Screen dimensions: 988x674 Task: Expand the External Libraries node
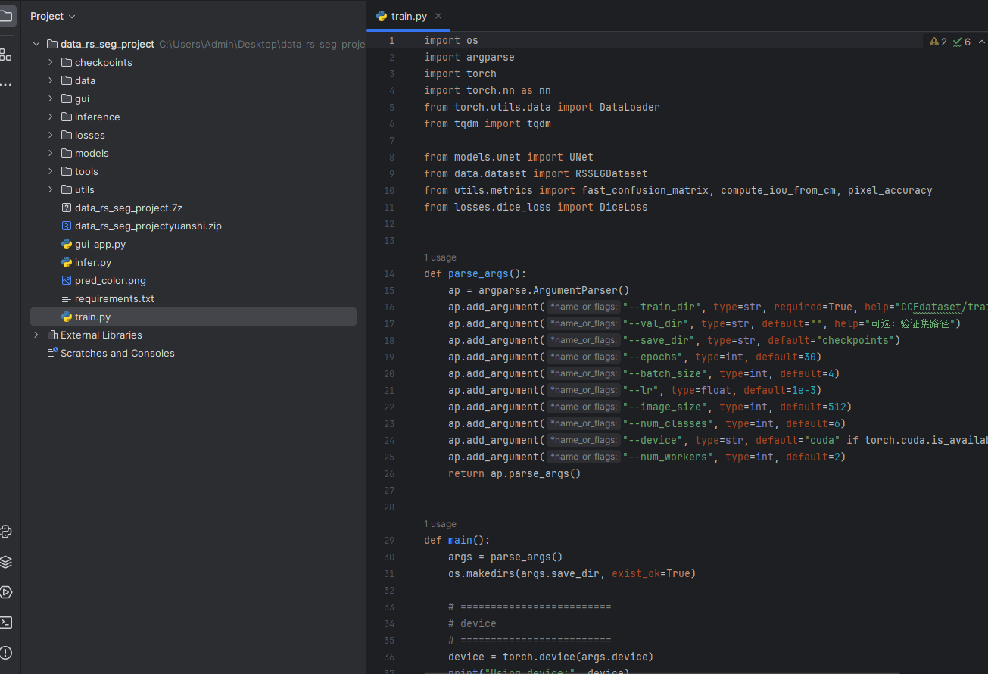coord(36,335)
